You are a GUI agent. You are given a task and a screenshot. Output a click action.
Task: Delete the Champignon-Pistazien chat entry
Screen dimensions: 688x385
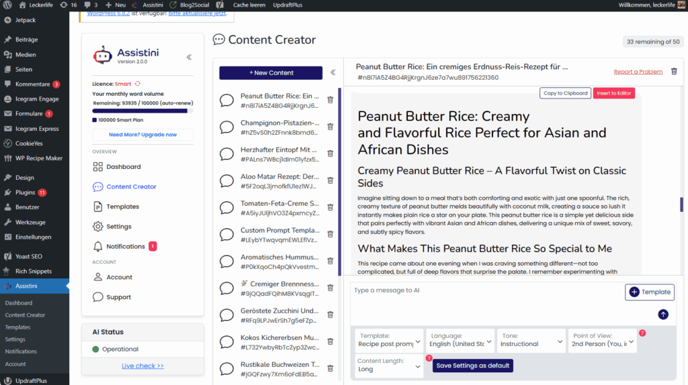[331, 127]
